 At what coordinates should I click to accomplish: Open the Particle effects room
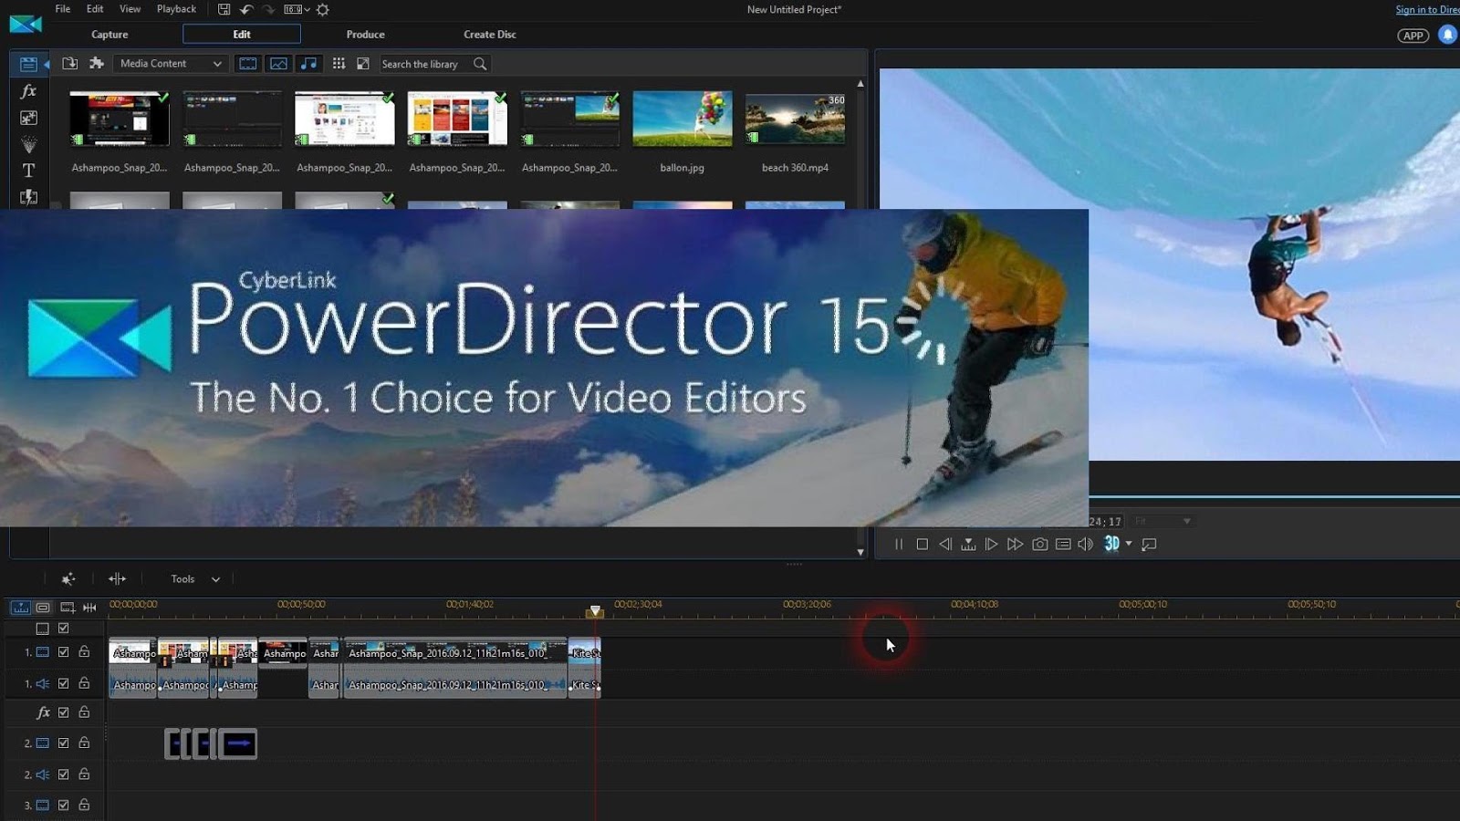(28, 144)
